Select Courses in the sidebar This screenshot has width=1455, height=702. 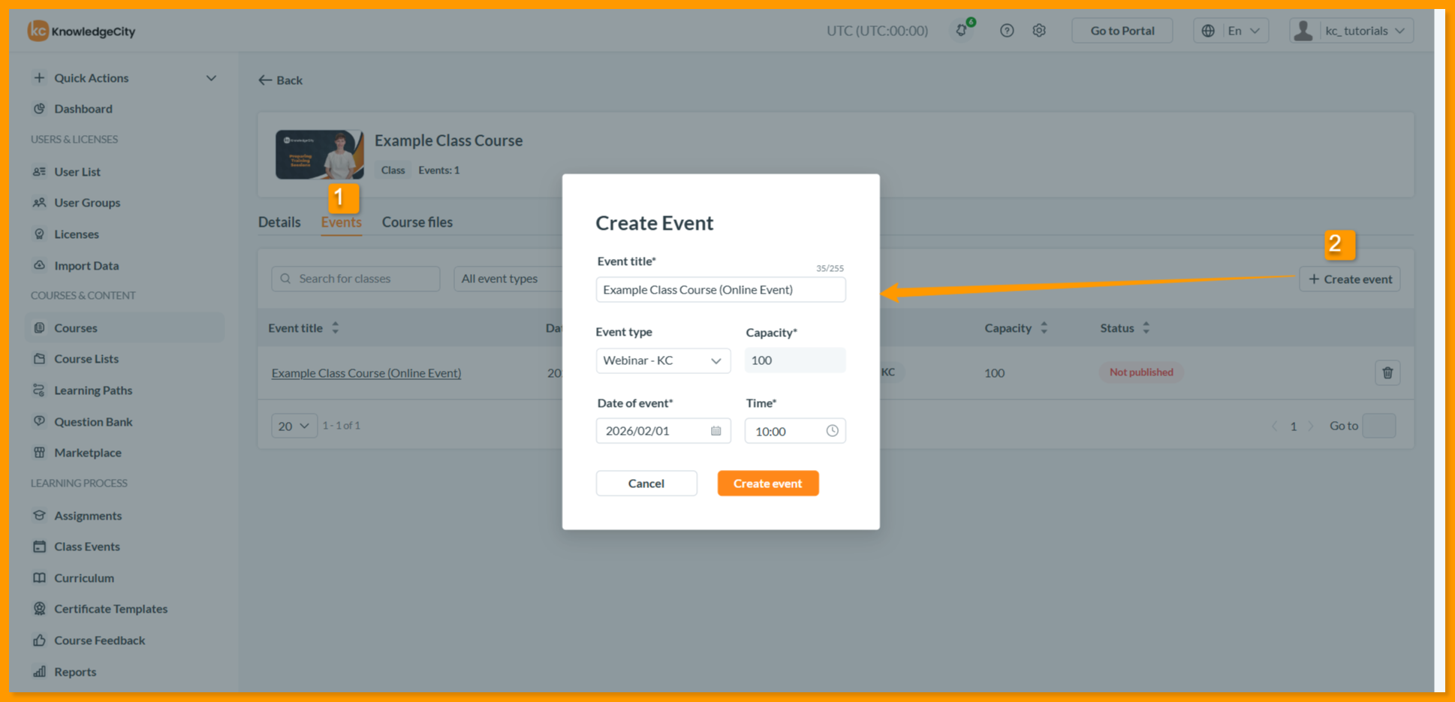point(124,328)
